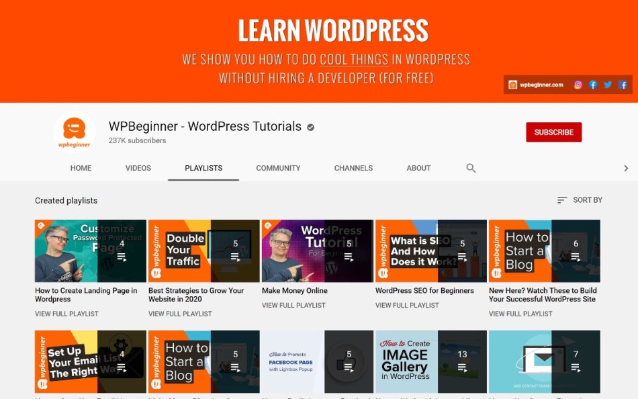Click the second-row How to Start a Blog thumbnail
638x399 pixels.
tap(204, 361)
